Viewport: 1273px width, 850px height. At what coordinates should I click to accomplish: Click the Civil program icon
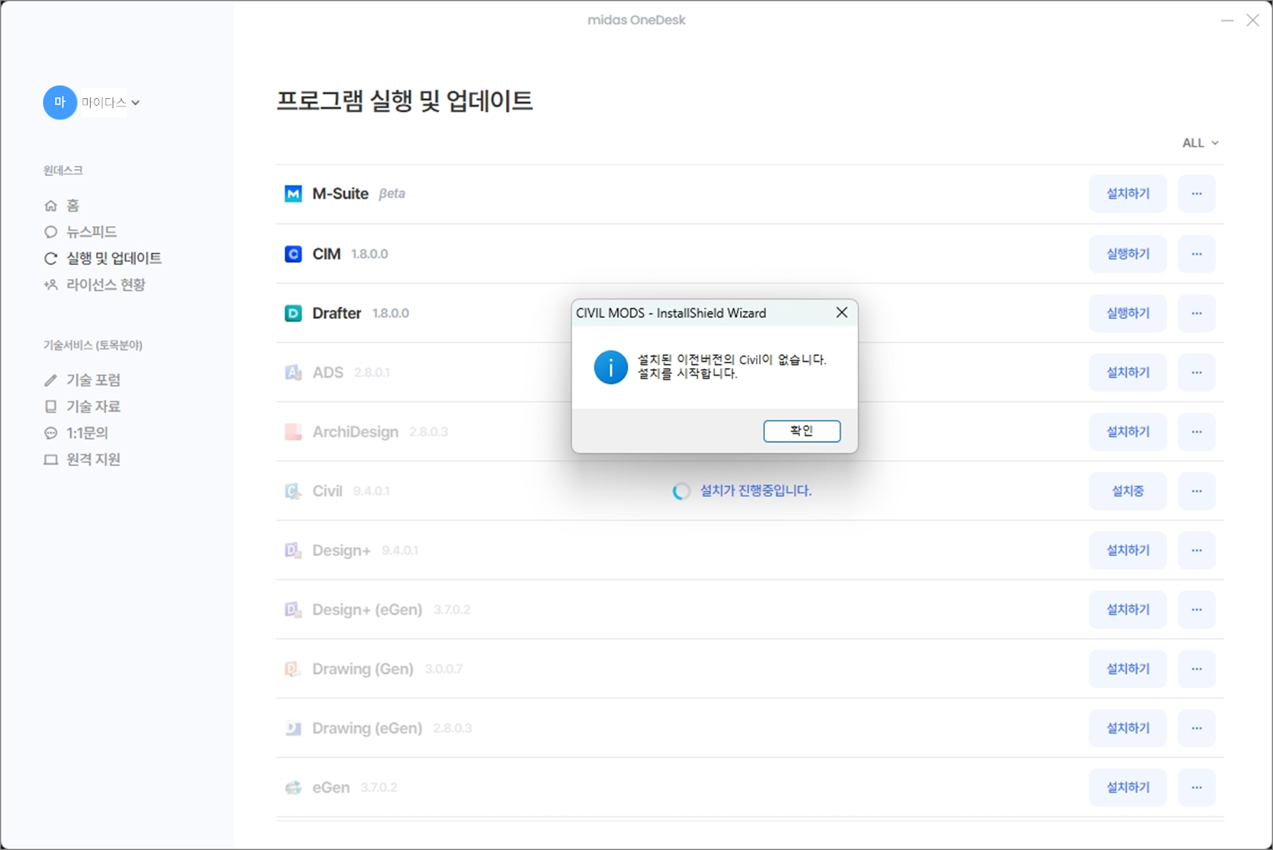click(x=293, y=491)
